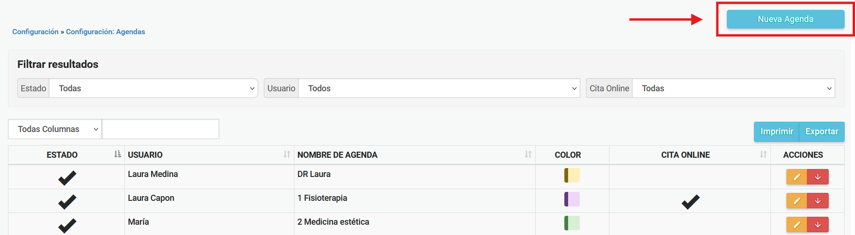Open the Estado filter dropdown
This screenshot has height=235, width=855.
[x=154, y=88]
